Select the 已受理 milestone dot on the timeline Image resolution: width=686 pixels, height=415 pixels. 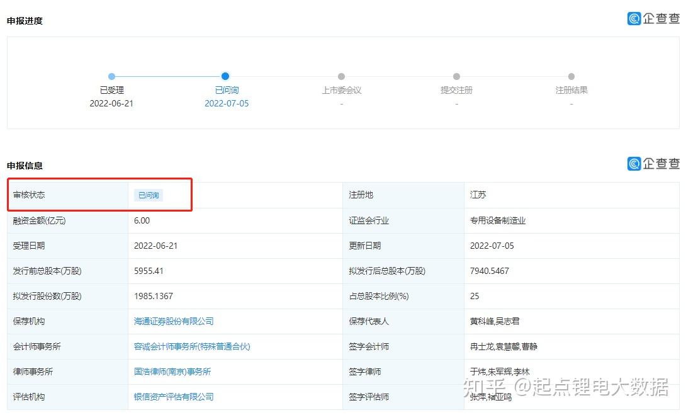click(111, 76)
